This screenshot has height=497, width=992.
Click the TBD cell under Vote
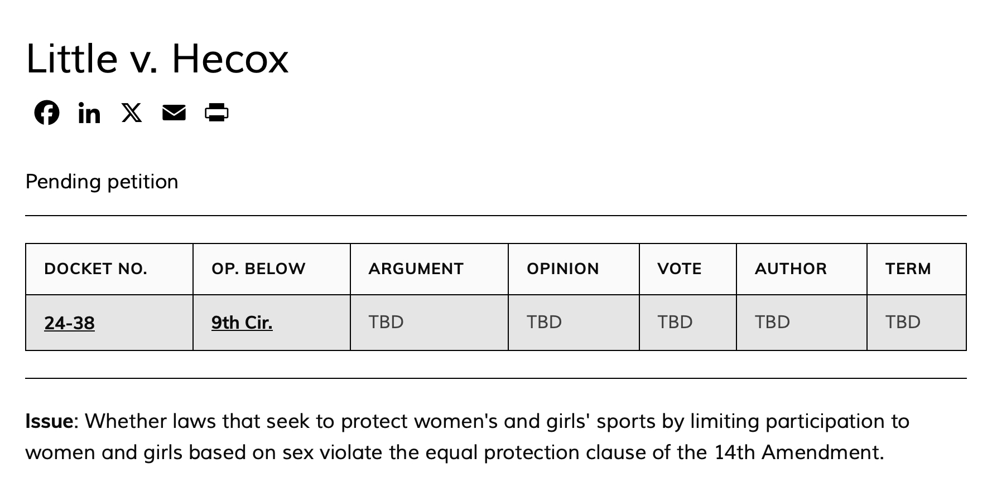[x=675, y=322]
